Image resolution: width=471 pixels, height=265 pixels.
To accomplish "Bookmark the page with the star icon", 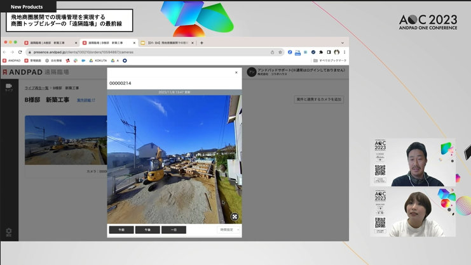I will pyautogui.click(x=280, y=52).
